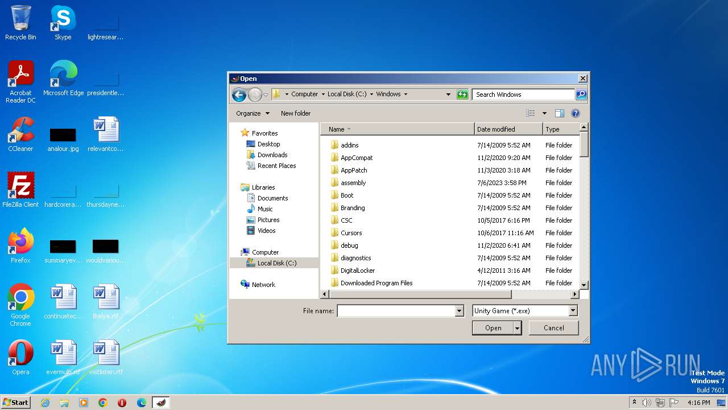Image resolution: width=728 pixels, height=410 pixels.
Task: Open the recent pages dropdown arrow
Action: click(x=266, y=95)
